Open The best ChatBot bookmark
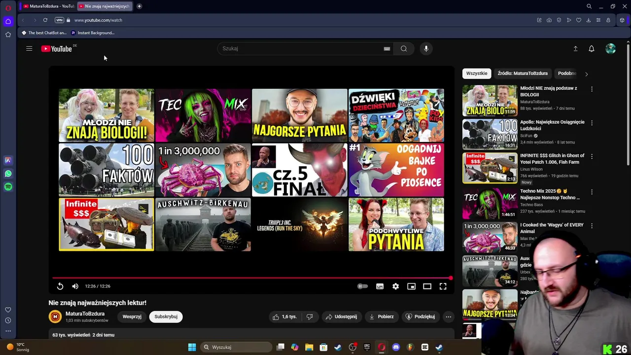This screenshot has width=631, height=355. [43, 33]
